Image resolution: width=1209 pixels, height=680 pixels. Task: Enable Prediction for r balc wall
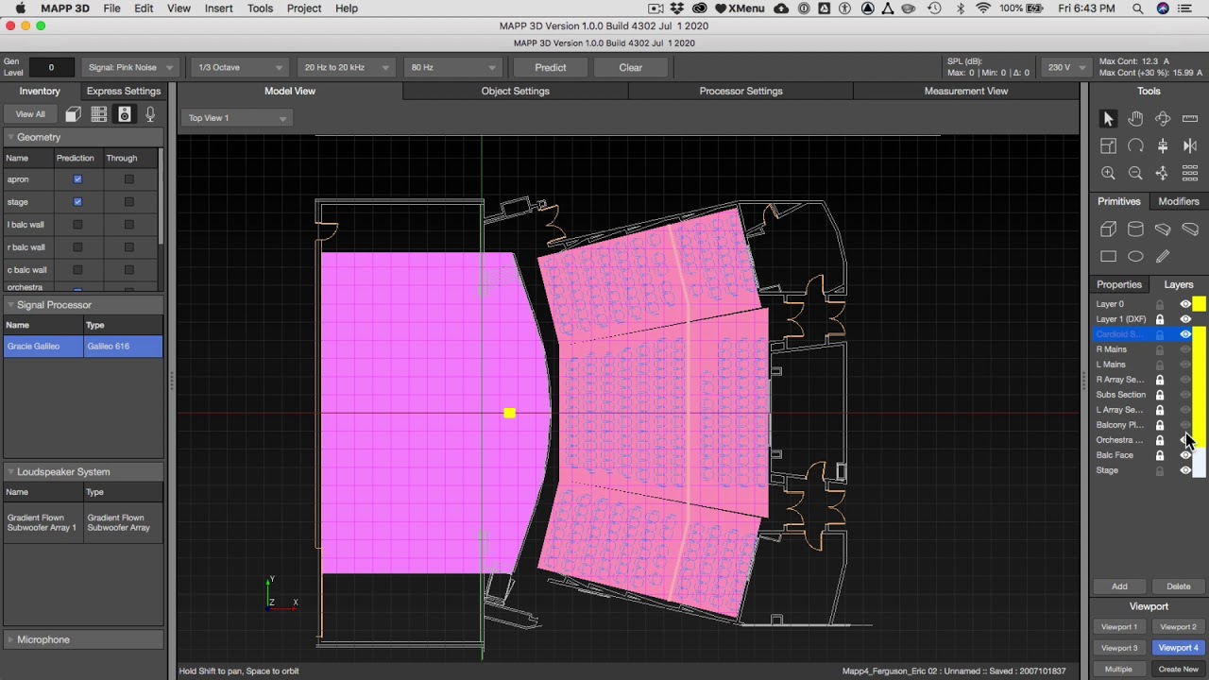click(x=77, y=247)
